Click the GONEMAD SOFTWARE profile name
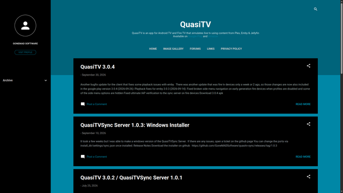The height and width of the screenshot is (193, 343). pos(25,43)
